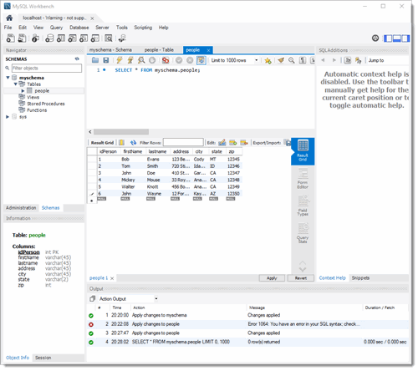Close the people 1 result tab
The image size is (418, 371).
tap(112, 278)
